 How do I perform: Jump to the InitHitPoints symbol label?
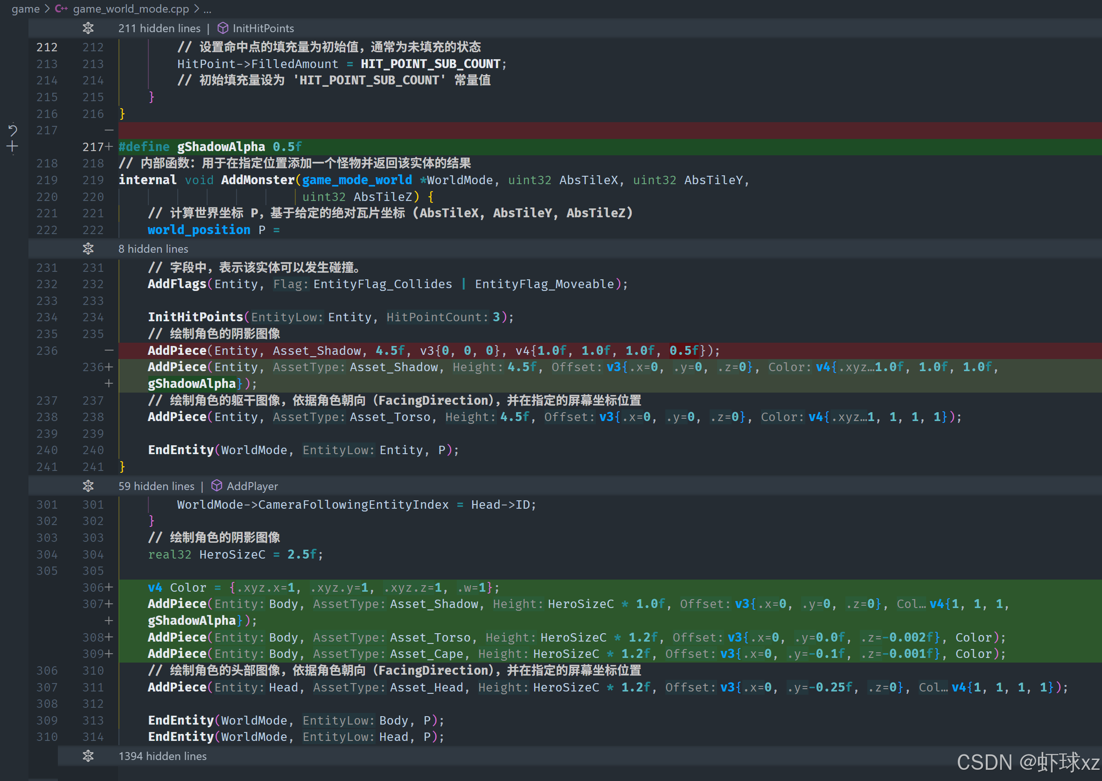click(x=263, y=28)
